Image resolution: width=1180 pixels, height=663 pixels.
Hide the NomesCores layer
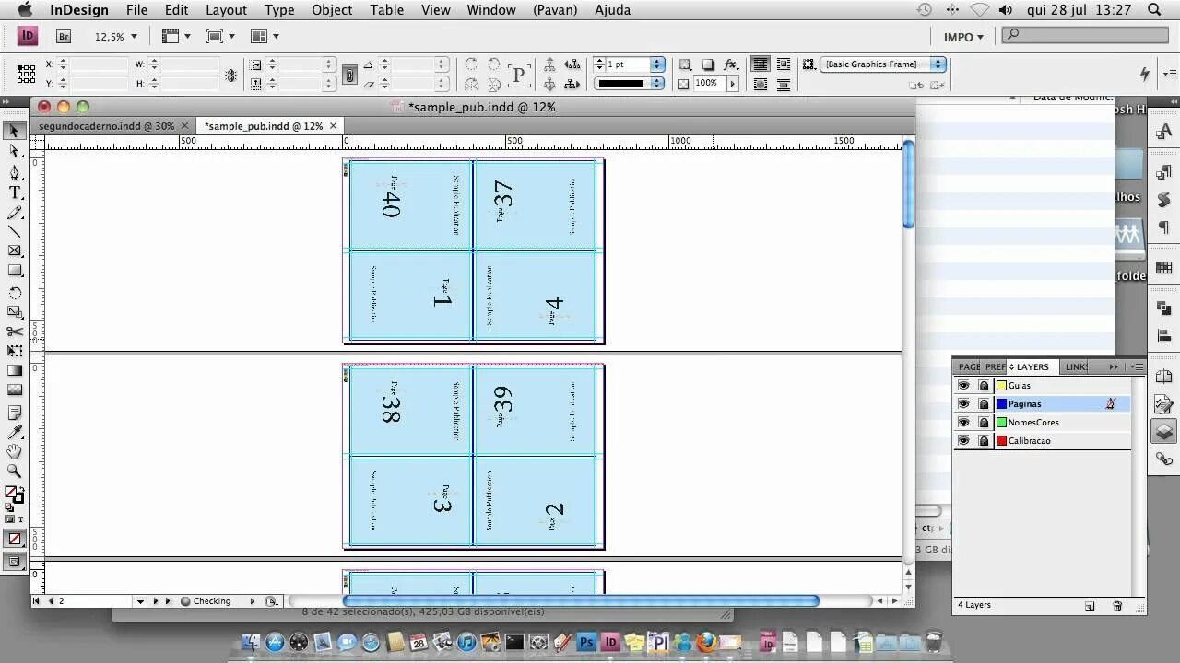pos(963,423)
